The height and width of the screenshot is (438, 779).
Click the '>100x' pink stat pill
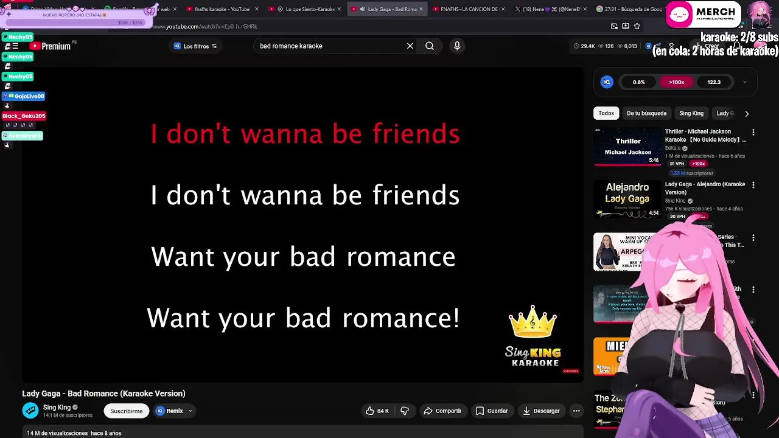point(676,82)
